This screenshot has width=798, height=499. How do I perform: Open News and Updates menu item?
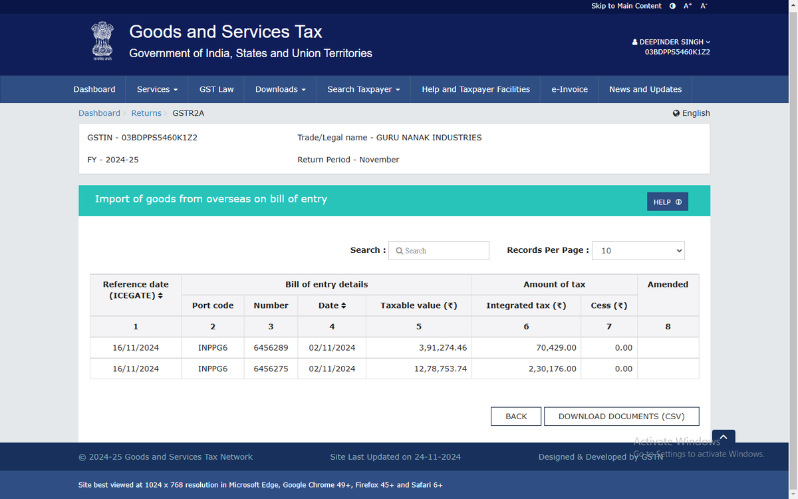click(645, 89)
